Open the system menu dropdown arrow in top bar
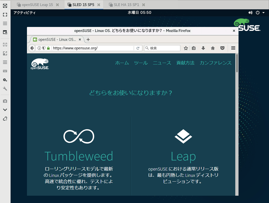The width and height of the screenshot is (269, 203). pyautogui.click(x=263, y=13)
